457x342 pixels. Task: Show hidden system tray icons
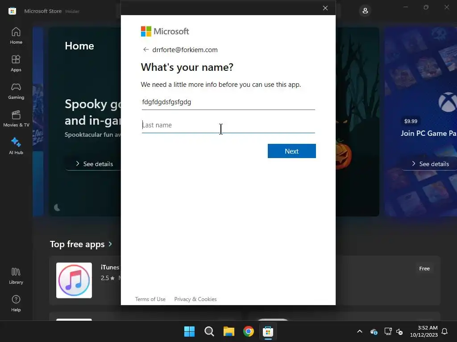pyautogui.click(x=360, y=331)
